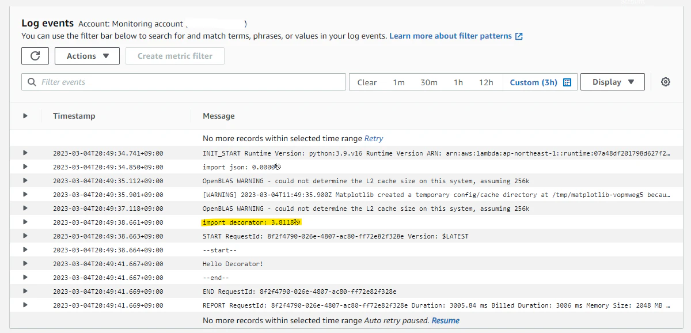The image size is (691, 333).
Task: Expand the Matplotlib WARNING log row
Action: (x=25, y=194)
